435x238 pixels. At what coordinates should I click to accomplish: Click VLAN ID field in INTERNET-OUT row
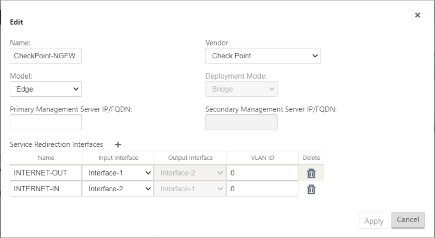pyautogui.click(x=262, y=173)
